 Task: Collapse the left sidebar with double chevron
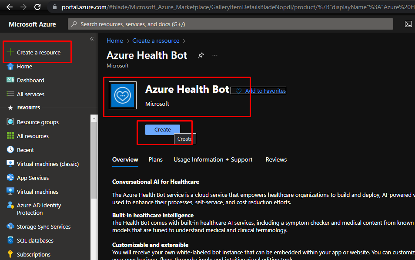tap(92, 39)
